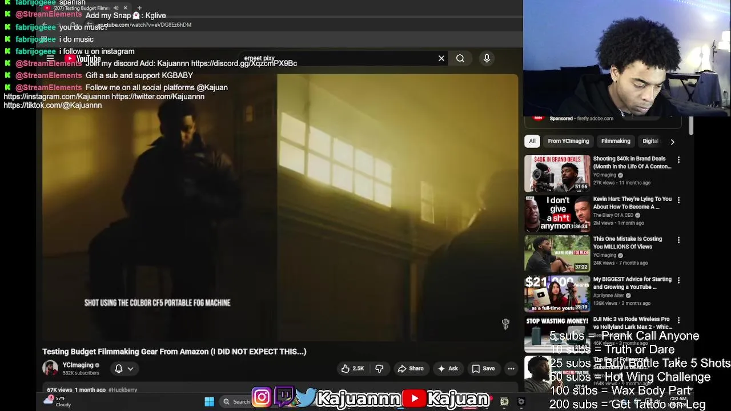The height and width of the screenshot is (411, 731).
Task: Save the video to a playlist
Action: (483, 369)
